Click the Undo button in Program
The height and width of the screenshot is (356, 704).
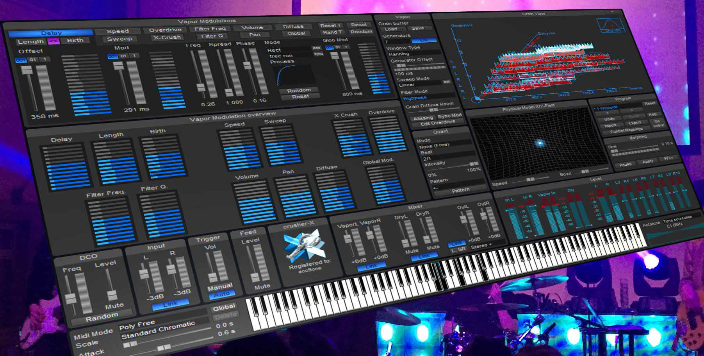[609, 119]
